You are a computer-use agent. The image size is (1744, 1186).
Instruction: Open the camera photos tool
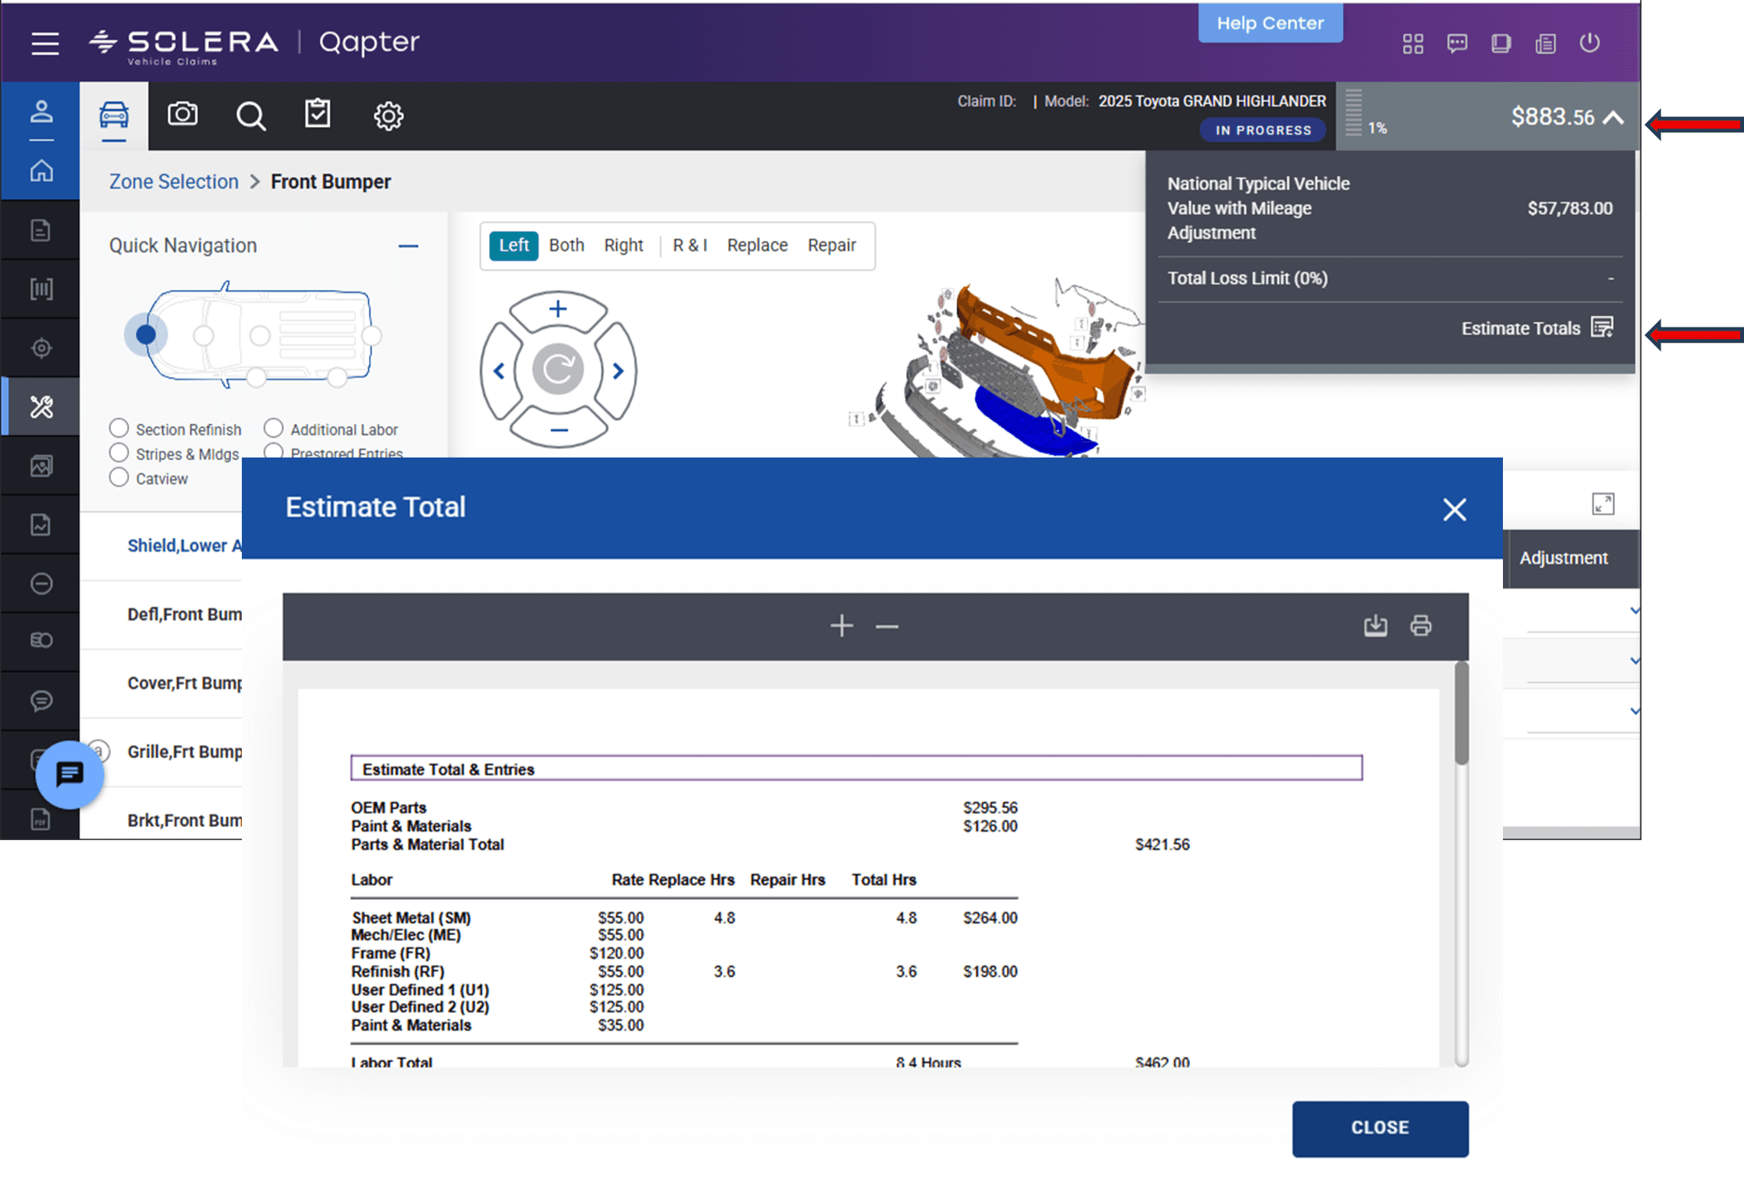[x=182, y=115]
